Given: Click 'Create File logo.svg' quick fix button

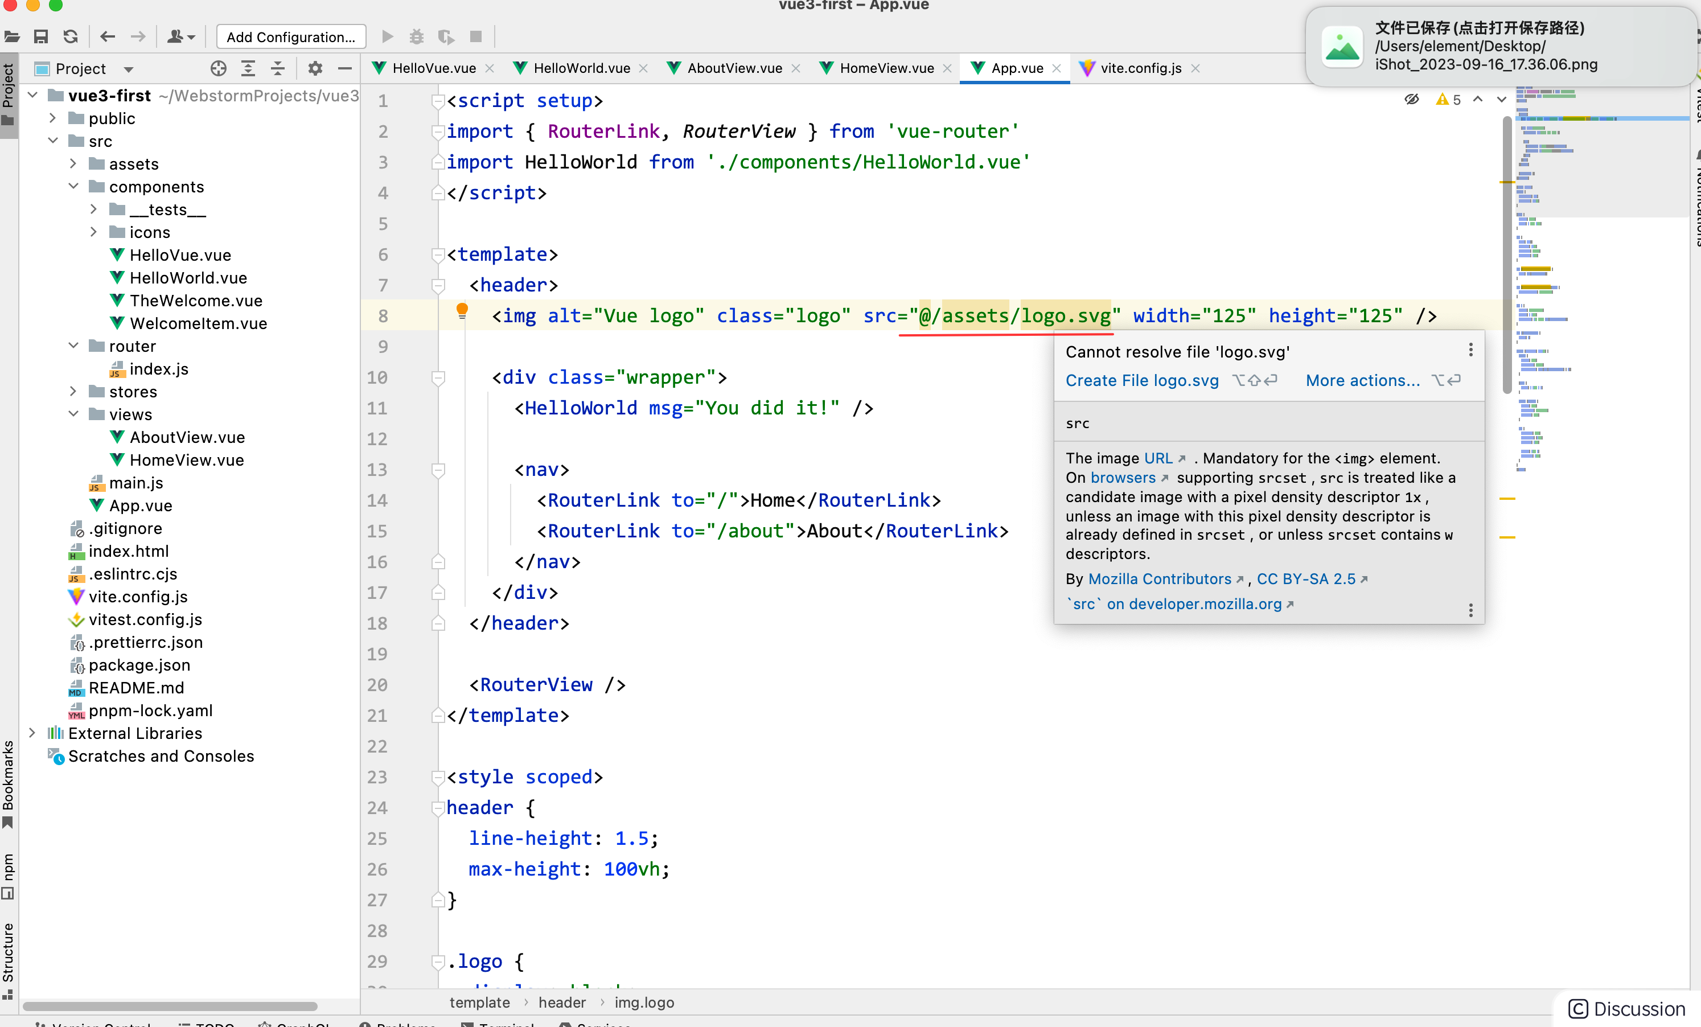Looking at the screenshot, I should pos(1142,379).
